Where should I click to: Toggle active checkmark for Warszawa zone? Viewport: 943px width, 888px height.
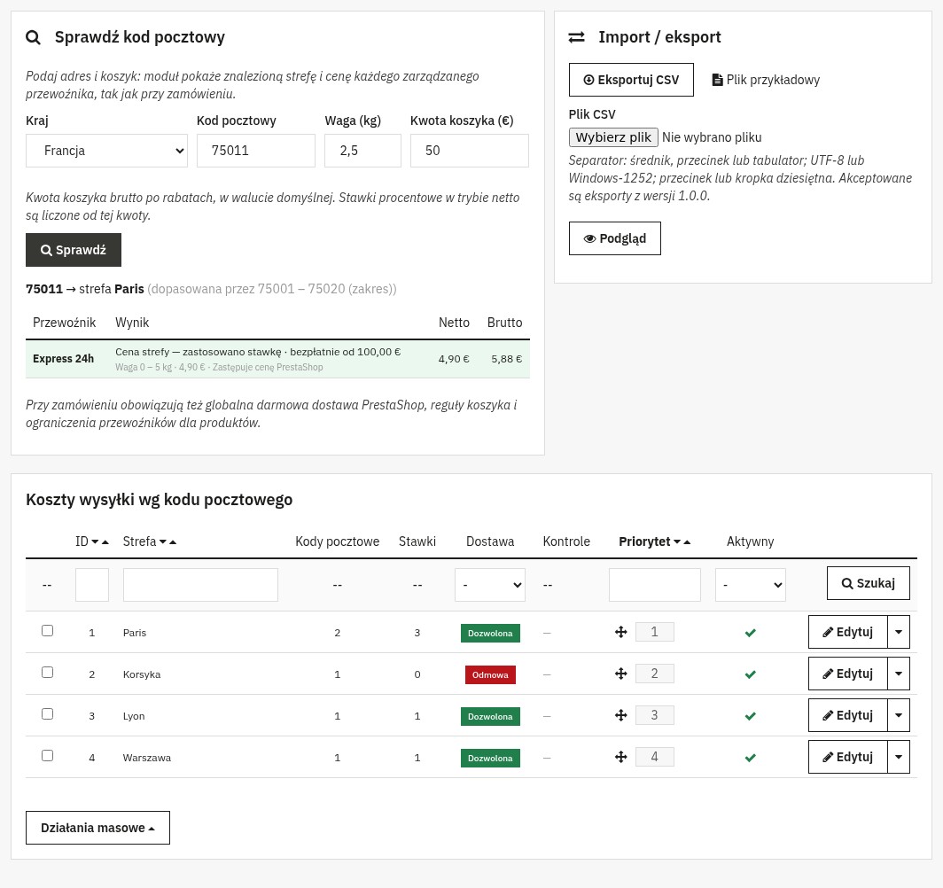tap(750, 758)
